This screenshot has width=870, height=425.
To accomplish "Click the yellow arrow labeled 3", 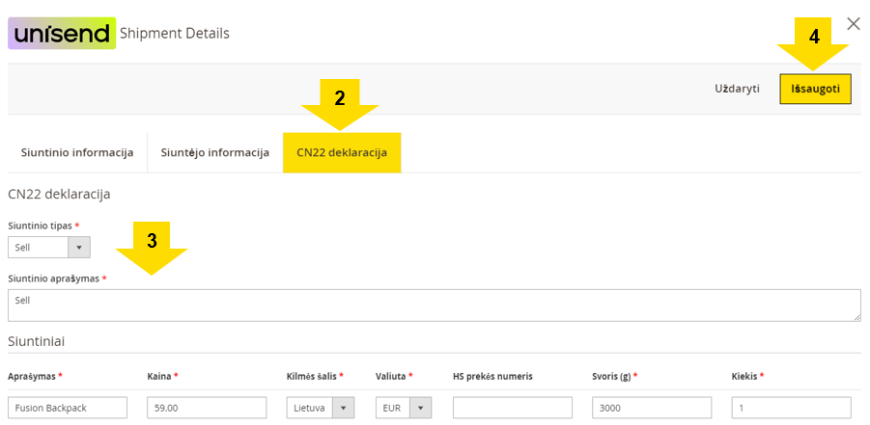I will [152, 247].
